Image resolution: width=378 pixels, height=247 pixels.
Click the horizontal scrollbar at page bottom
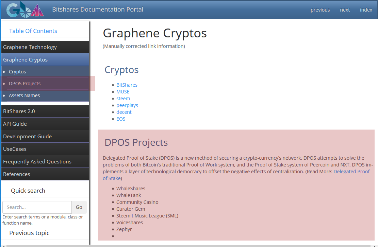click(x=189, y=246)
